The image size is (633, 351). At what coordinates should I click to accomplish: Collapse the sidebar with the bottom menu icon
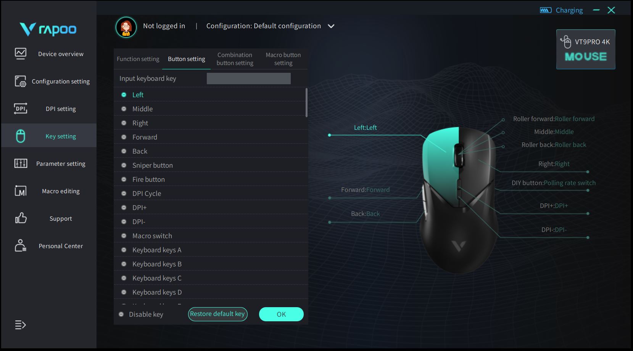[x=20, y=325]
